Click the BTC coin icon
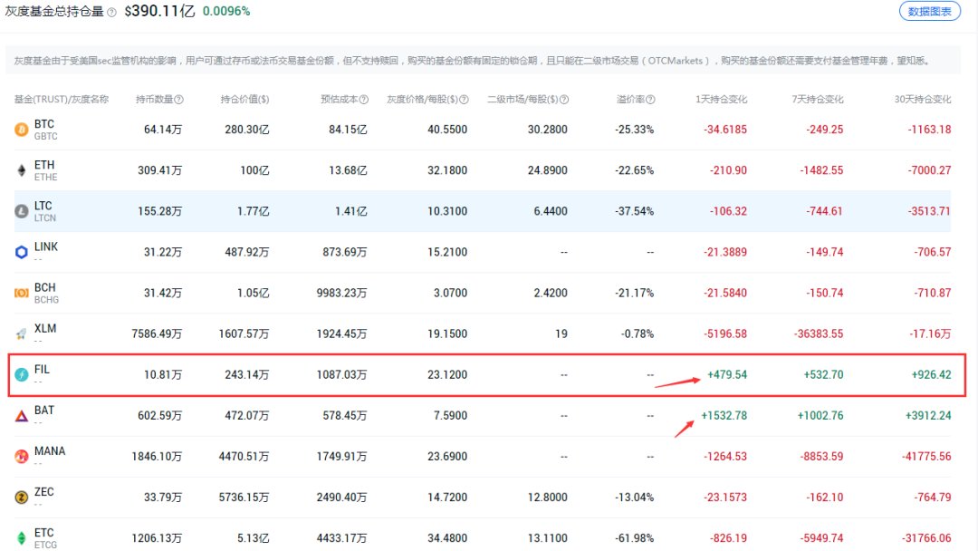 21,130
